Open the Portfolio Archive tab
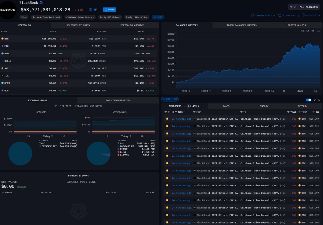Screen dimensions: 323x225 pos(132,25)
